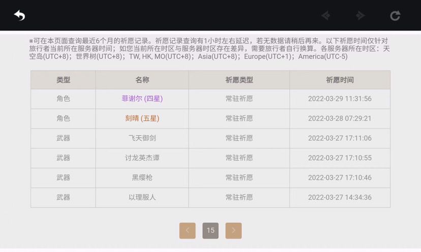Click the 祈愿类型 column header
Viewport: 421px width, 252px height.
click(x=239, y=80)
